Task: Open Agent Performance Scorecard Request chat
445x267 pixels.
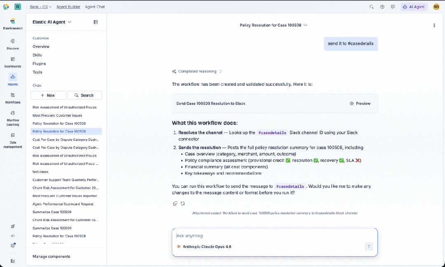Action: (63, 204)
